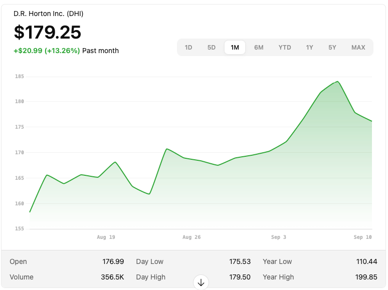This screenshot has height=290, width=388.
Task: Click the Volume label
Action: tap(22, 277)
